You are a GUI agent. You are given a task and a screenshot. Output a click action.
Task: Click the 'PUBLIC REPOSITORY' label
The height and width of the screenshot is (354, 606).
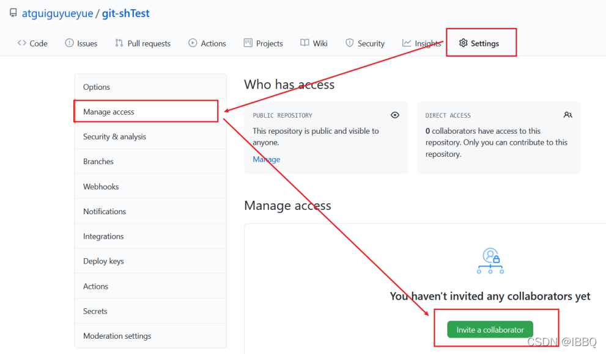(x=283, y=115)
